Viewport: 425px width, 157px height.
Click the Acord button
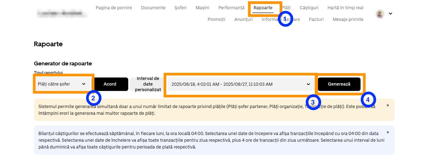click(110, 84)
